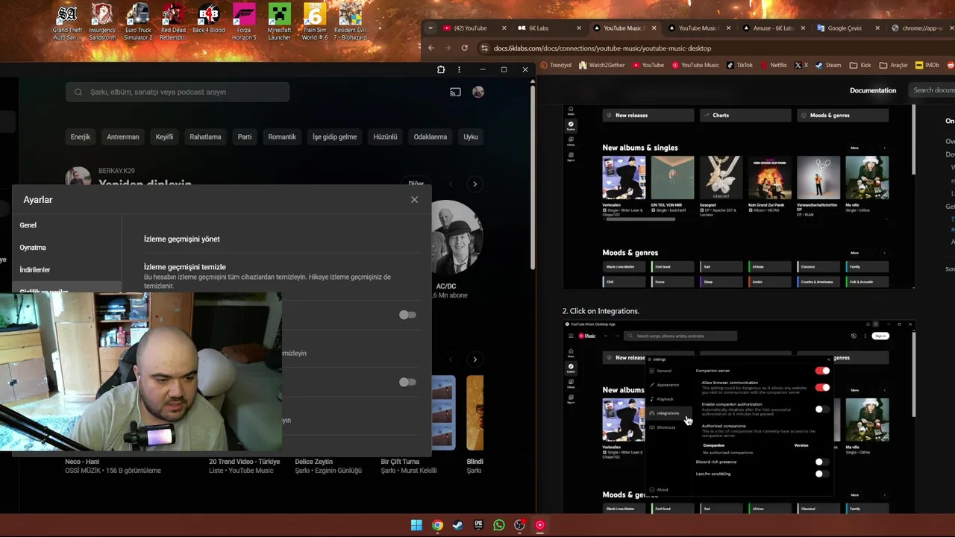The height and width of the screenshot is (537, 955).
Task: Open Insurgency Sandstorm desktop shortcut
Action: pos(102,22)
